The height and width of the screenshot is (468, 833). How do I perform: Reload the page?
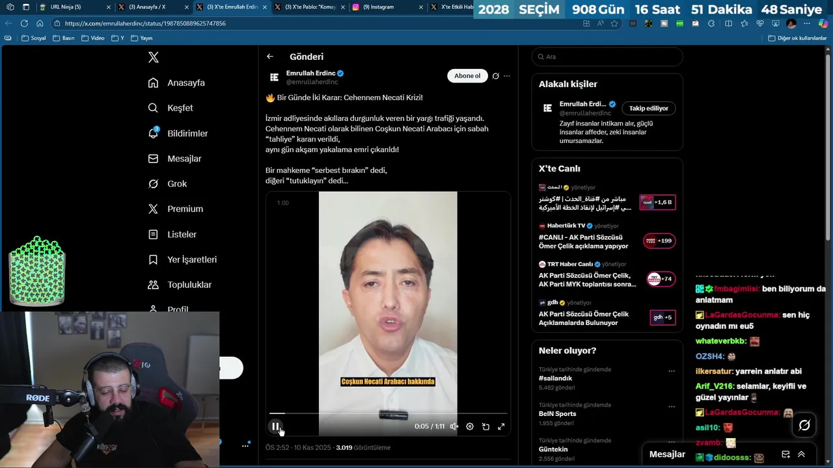point(24,23)
